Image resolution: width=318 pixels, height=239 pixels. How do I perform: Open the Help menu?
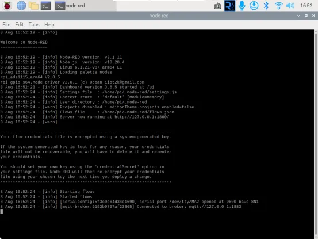49,25
